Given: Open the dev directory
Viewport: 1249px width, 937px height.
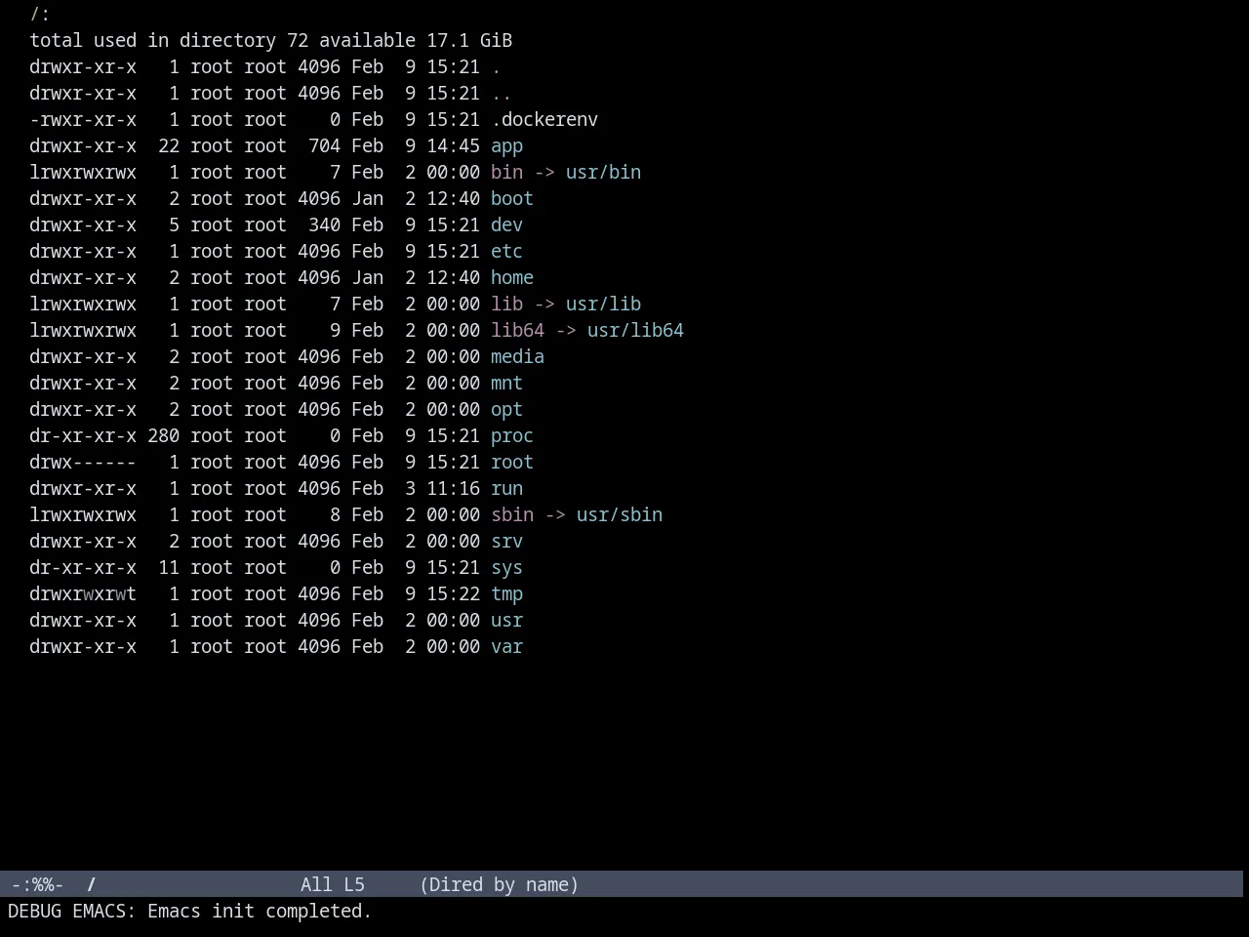Looking at the screenshot, I should [506, 225].
